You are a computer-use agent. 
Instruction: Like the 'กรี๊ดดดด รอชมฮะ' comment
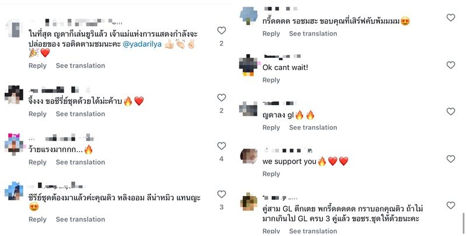pyautogui.click(x=451, y=18)
